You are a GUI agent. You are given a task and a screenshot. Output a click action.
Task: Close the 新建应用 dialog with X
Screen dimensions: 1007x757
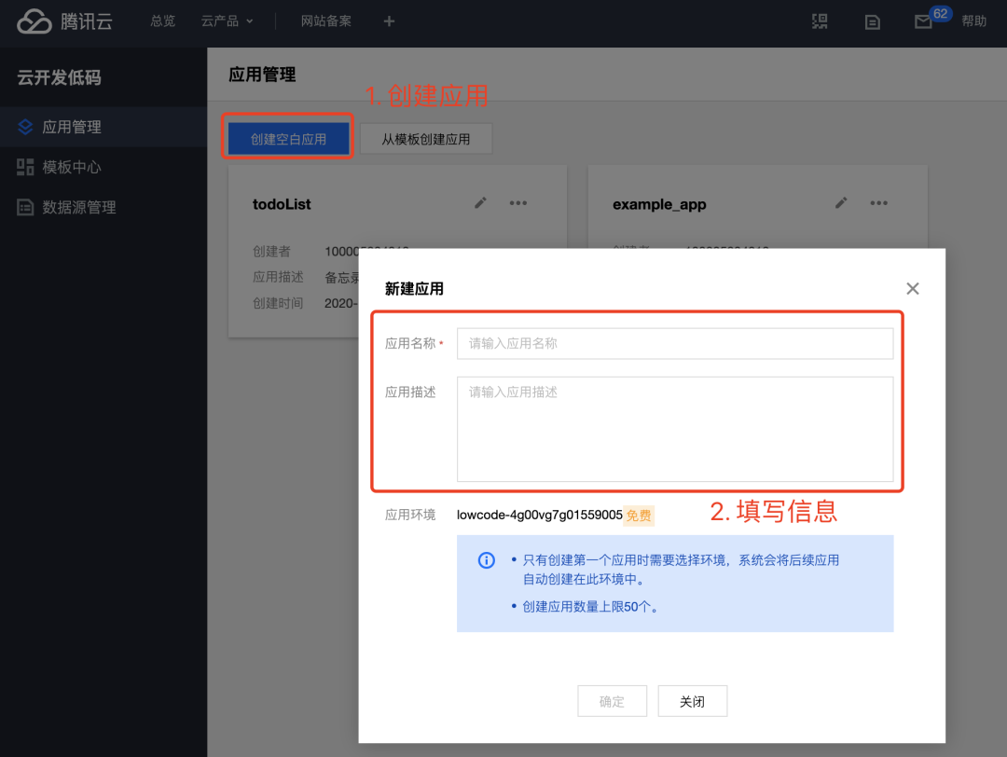pyautogui.click(x=913, y=288)
